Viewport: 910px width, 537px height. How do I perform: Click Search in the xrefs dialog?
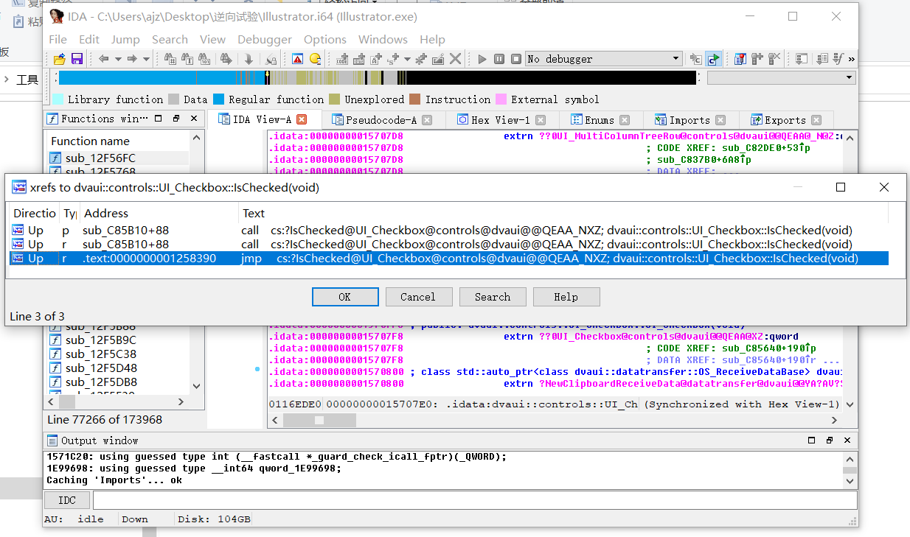[x=493, y=297]
